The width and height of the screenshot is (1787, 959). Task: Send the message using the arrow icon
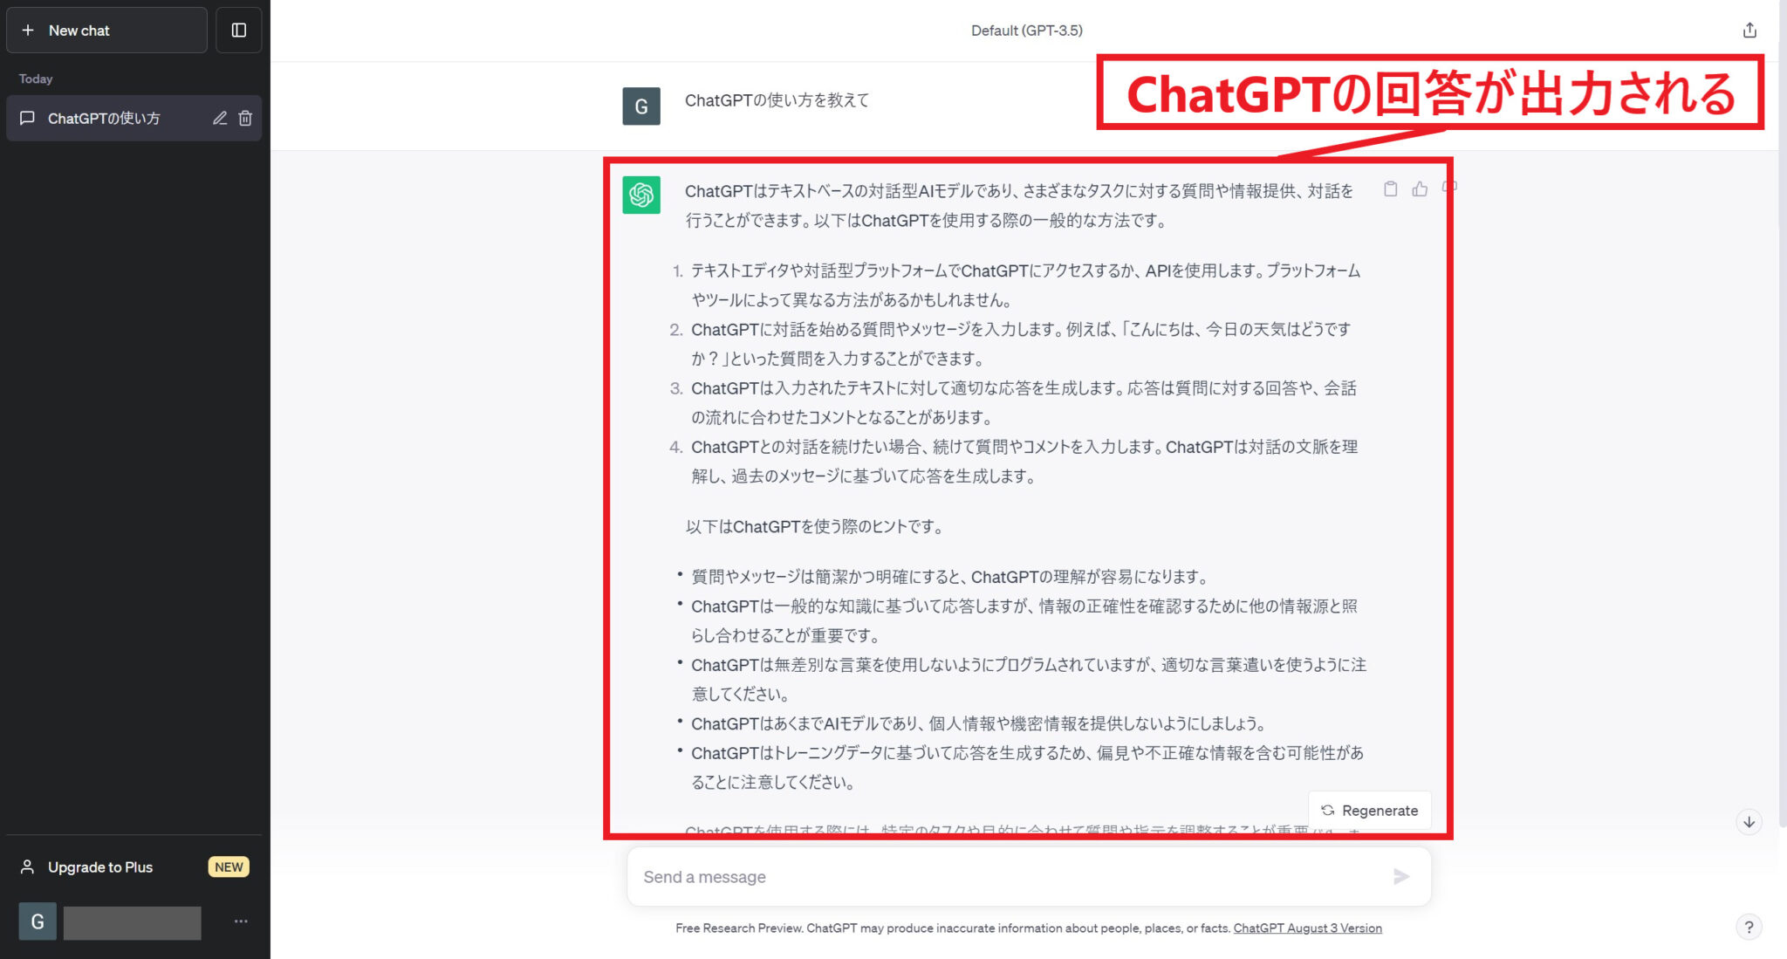1401,876
